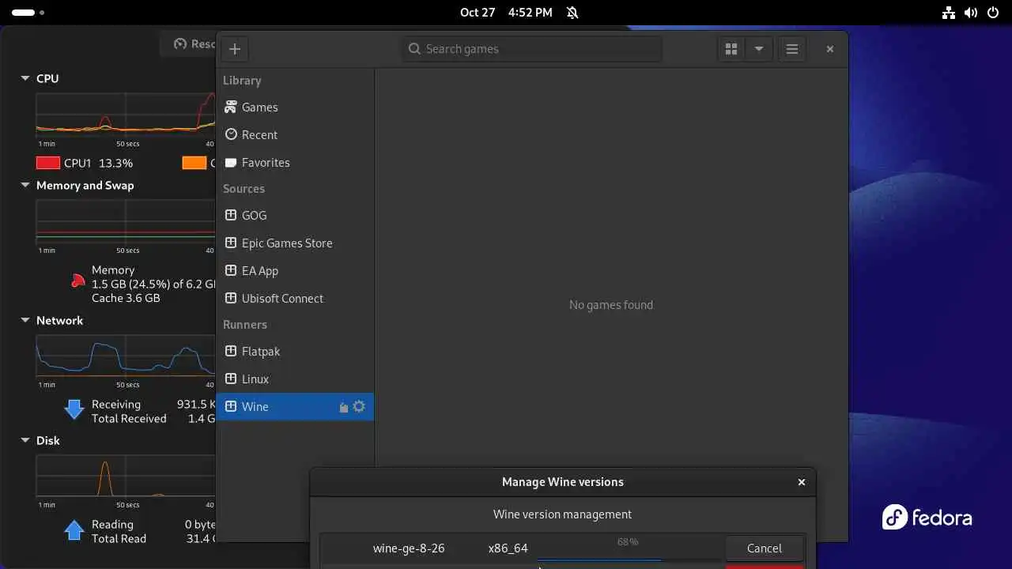
Task: Open the Epic Games Store source
Action: click(295, 243)
